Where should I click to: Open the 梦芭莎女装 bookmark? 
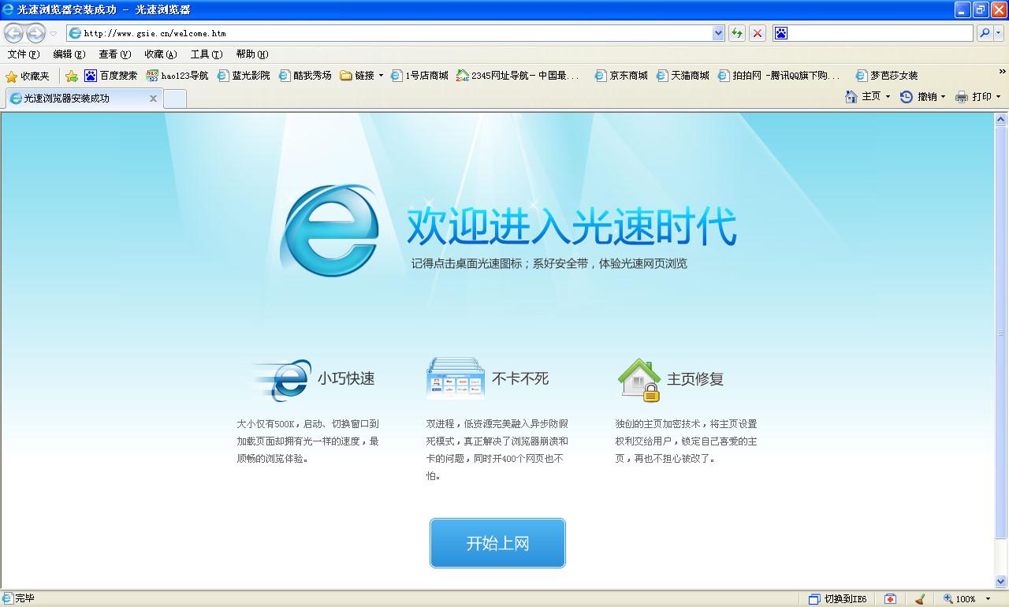coord(887,76)
